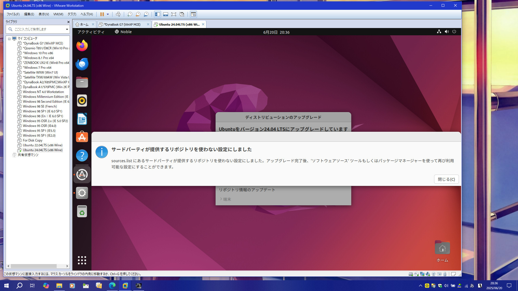Select Windows NT 4.0 Workstation VM
This screenshot has height=291, width=518.
(x=43, y=92)
